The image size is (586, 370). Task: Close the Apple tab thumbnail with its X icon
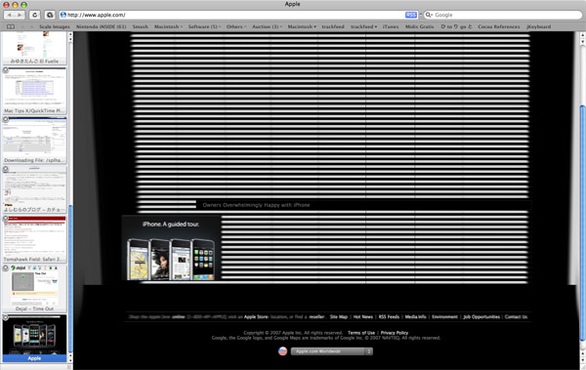[x=6, y=317]
